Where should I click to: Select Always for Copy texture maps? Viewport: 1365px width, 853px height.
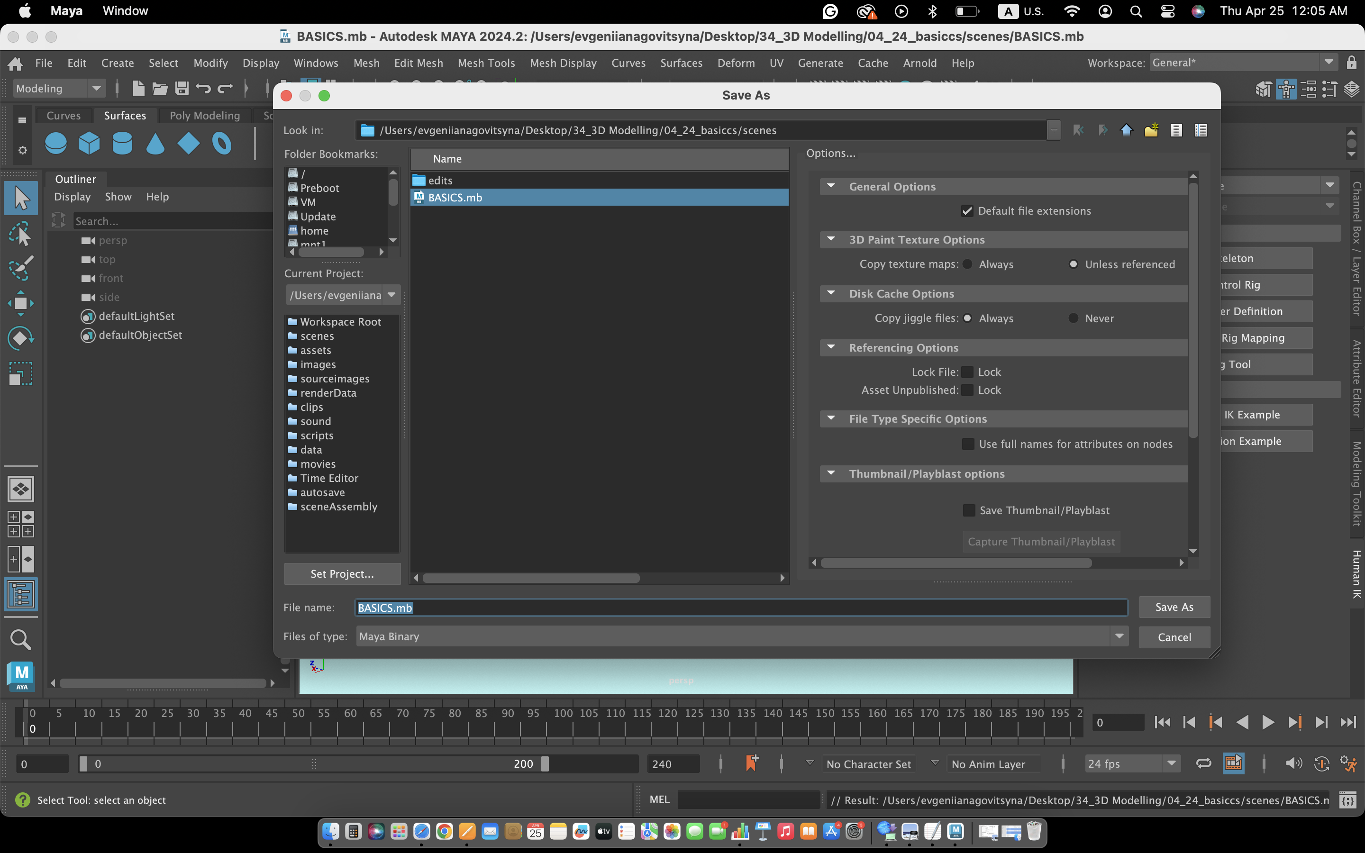pyautogui.click(x=967, y=264)
